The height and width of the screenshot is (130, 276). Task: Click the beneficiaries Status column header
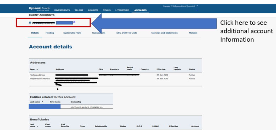coord(123,126)
